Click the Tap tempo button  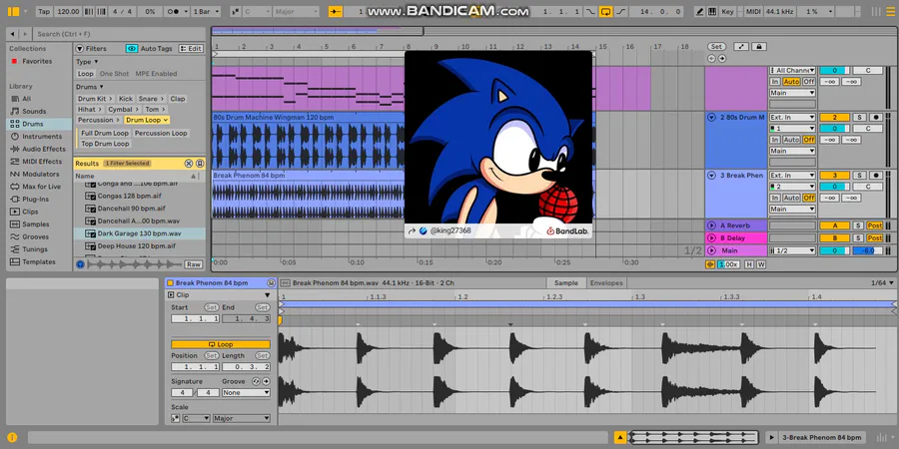[x=44, y=11]
